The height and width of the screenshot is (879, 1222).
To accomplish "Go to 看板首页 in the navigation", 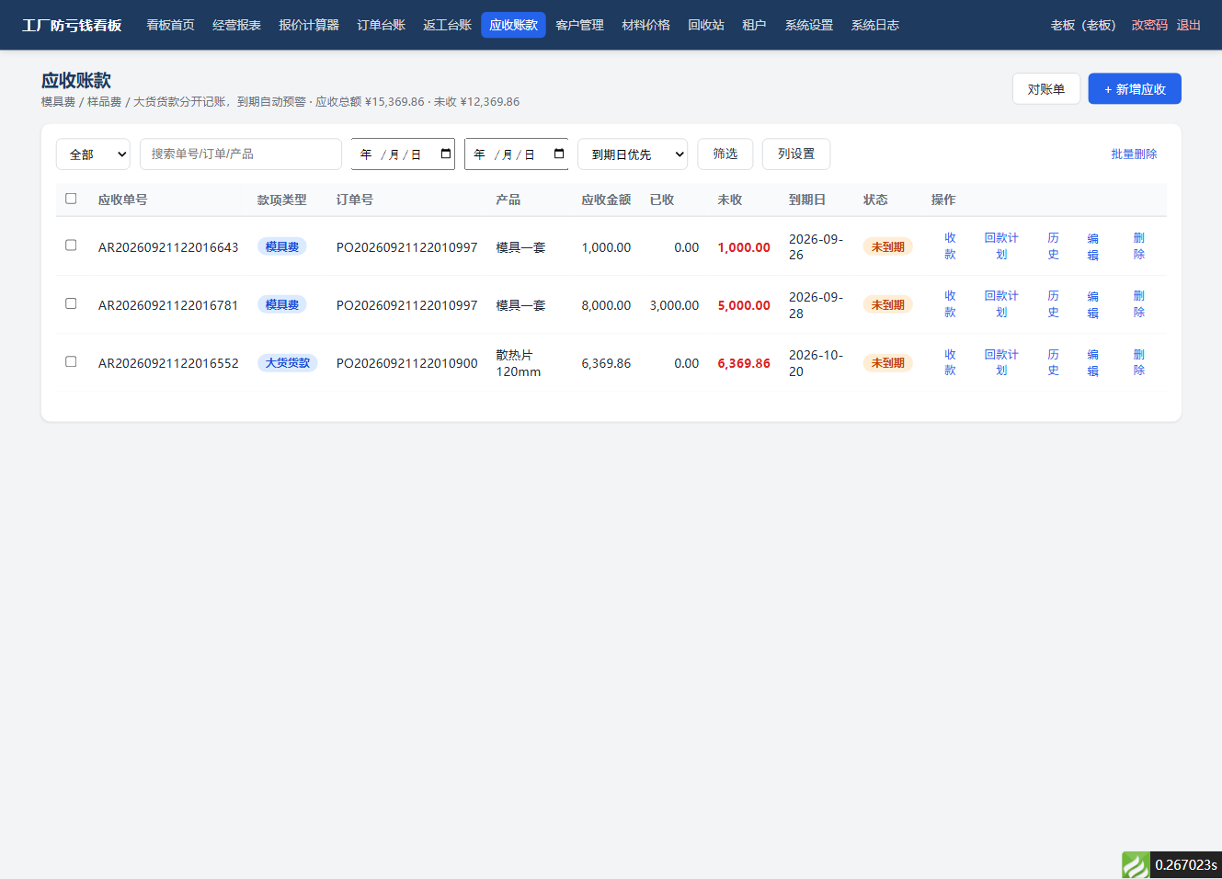I will 171,25.
